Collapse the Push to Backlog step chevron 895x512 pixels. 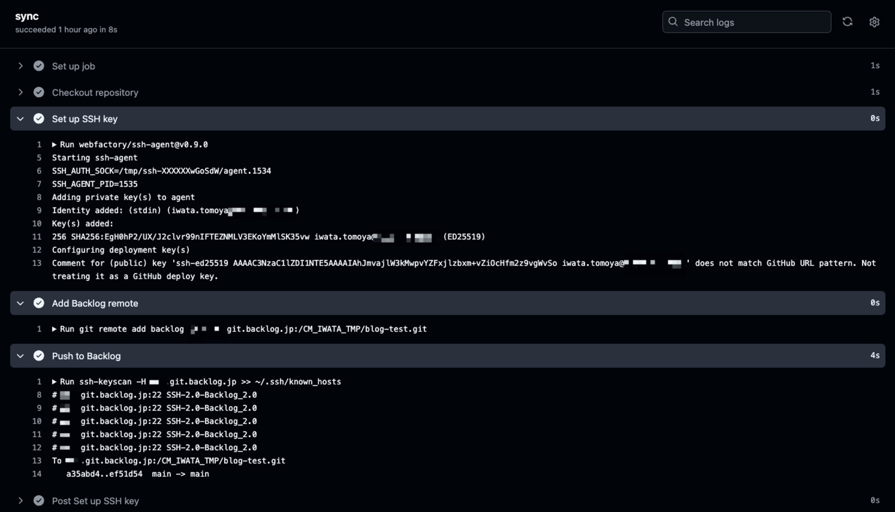20,356
